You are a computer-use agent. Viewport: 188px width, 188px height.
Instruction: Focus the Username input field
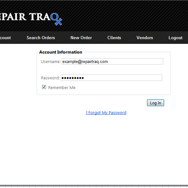[x=112, y=62]
